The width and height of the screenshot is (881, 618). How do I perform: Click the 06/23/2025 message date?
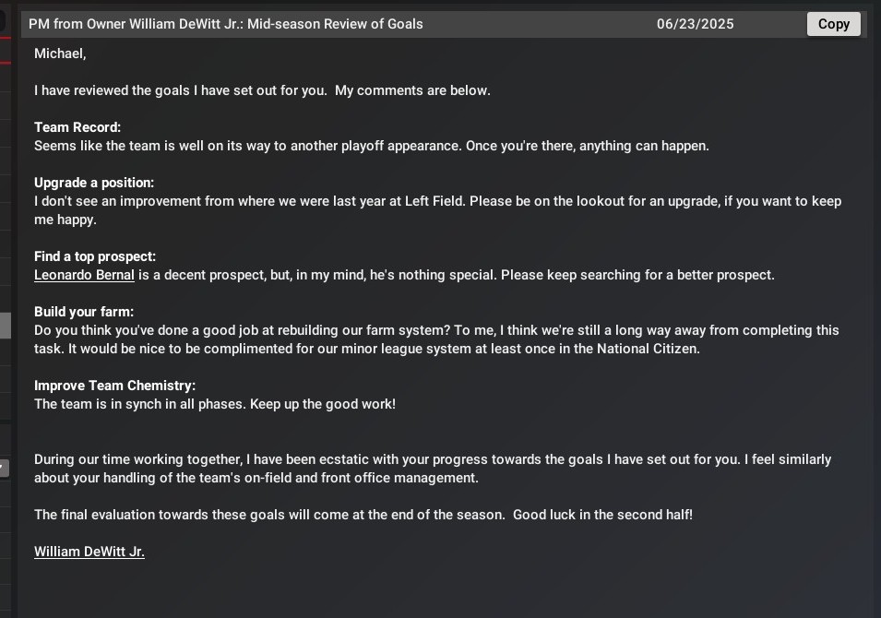click(x=695, y=24)
